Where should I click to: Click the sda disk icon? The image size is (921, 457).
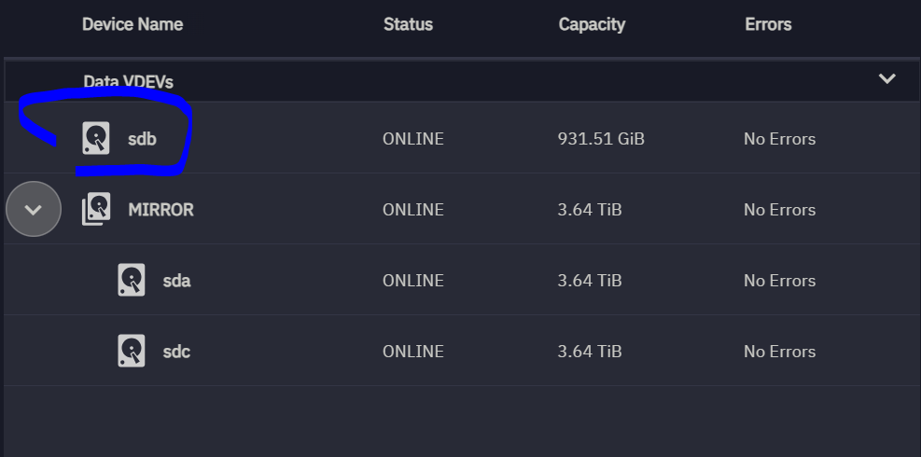coord(131,280)
